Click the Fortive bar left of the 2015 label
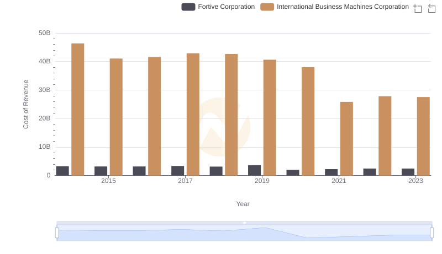Image resolution: width=442 pixels, height=254 pixels. point(101,171)
